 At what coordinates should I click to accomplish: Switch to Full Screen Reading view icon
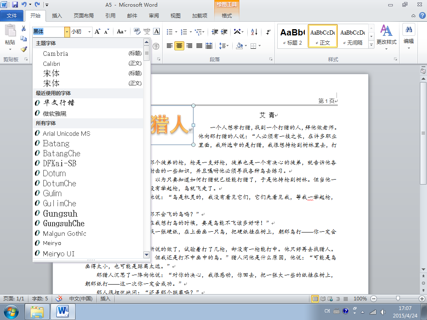323,299
